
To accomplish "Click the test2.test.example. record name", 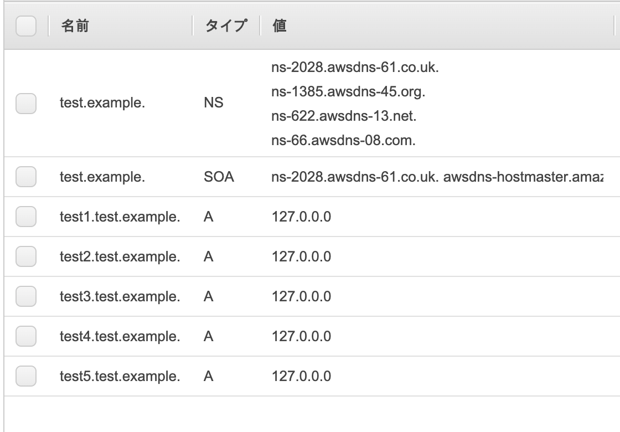I will [120, 257].
